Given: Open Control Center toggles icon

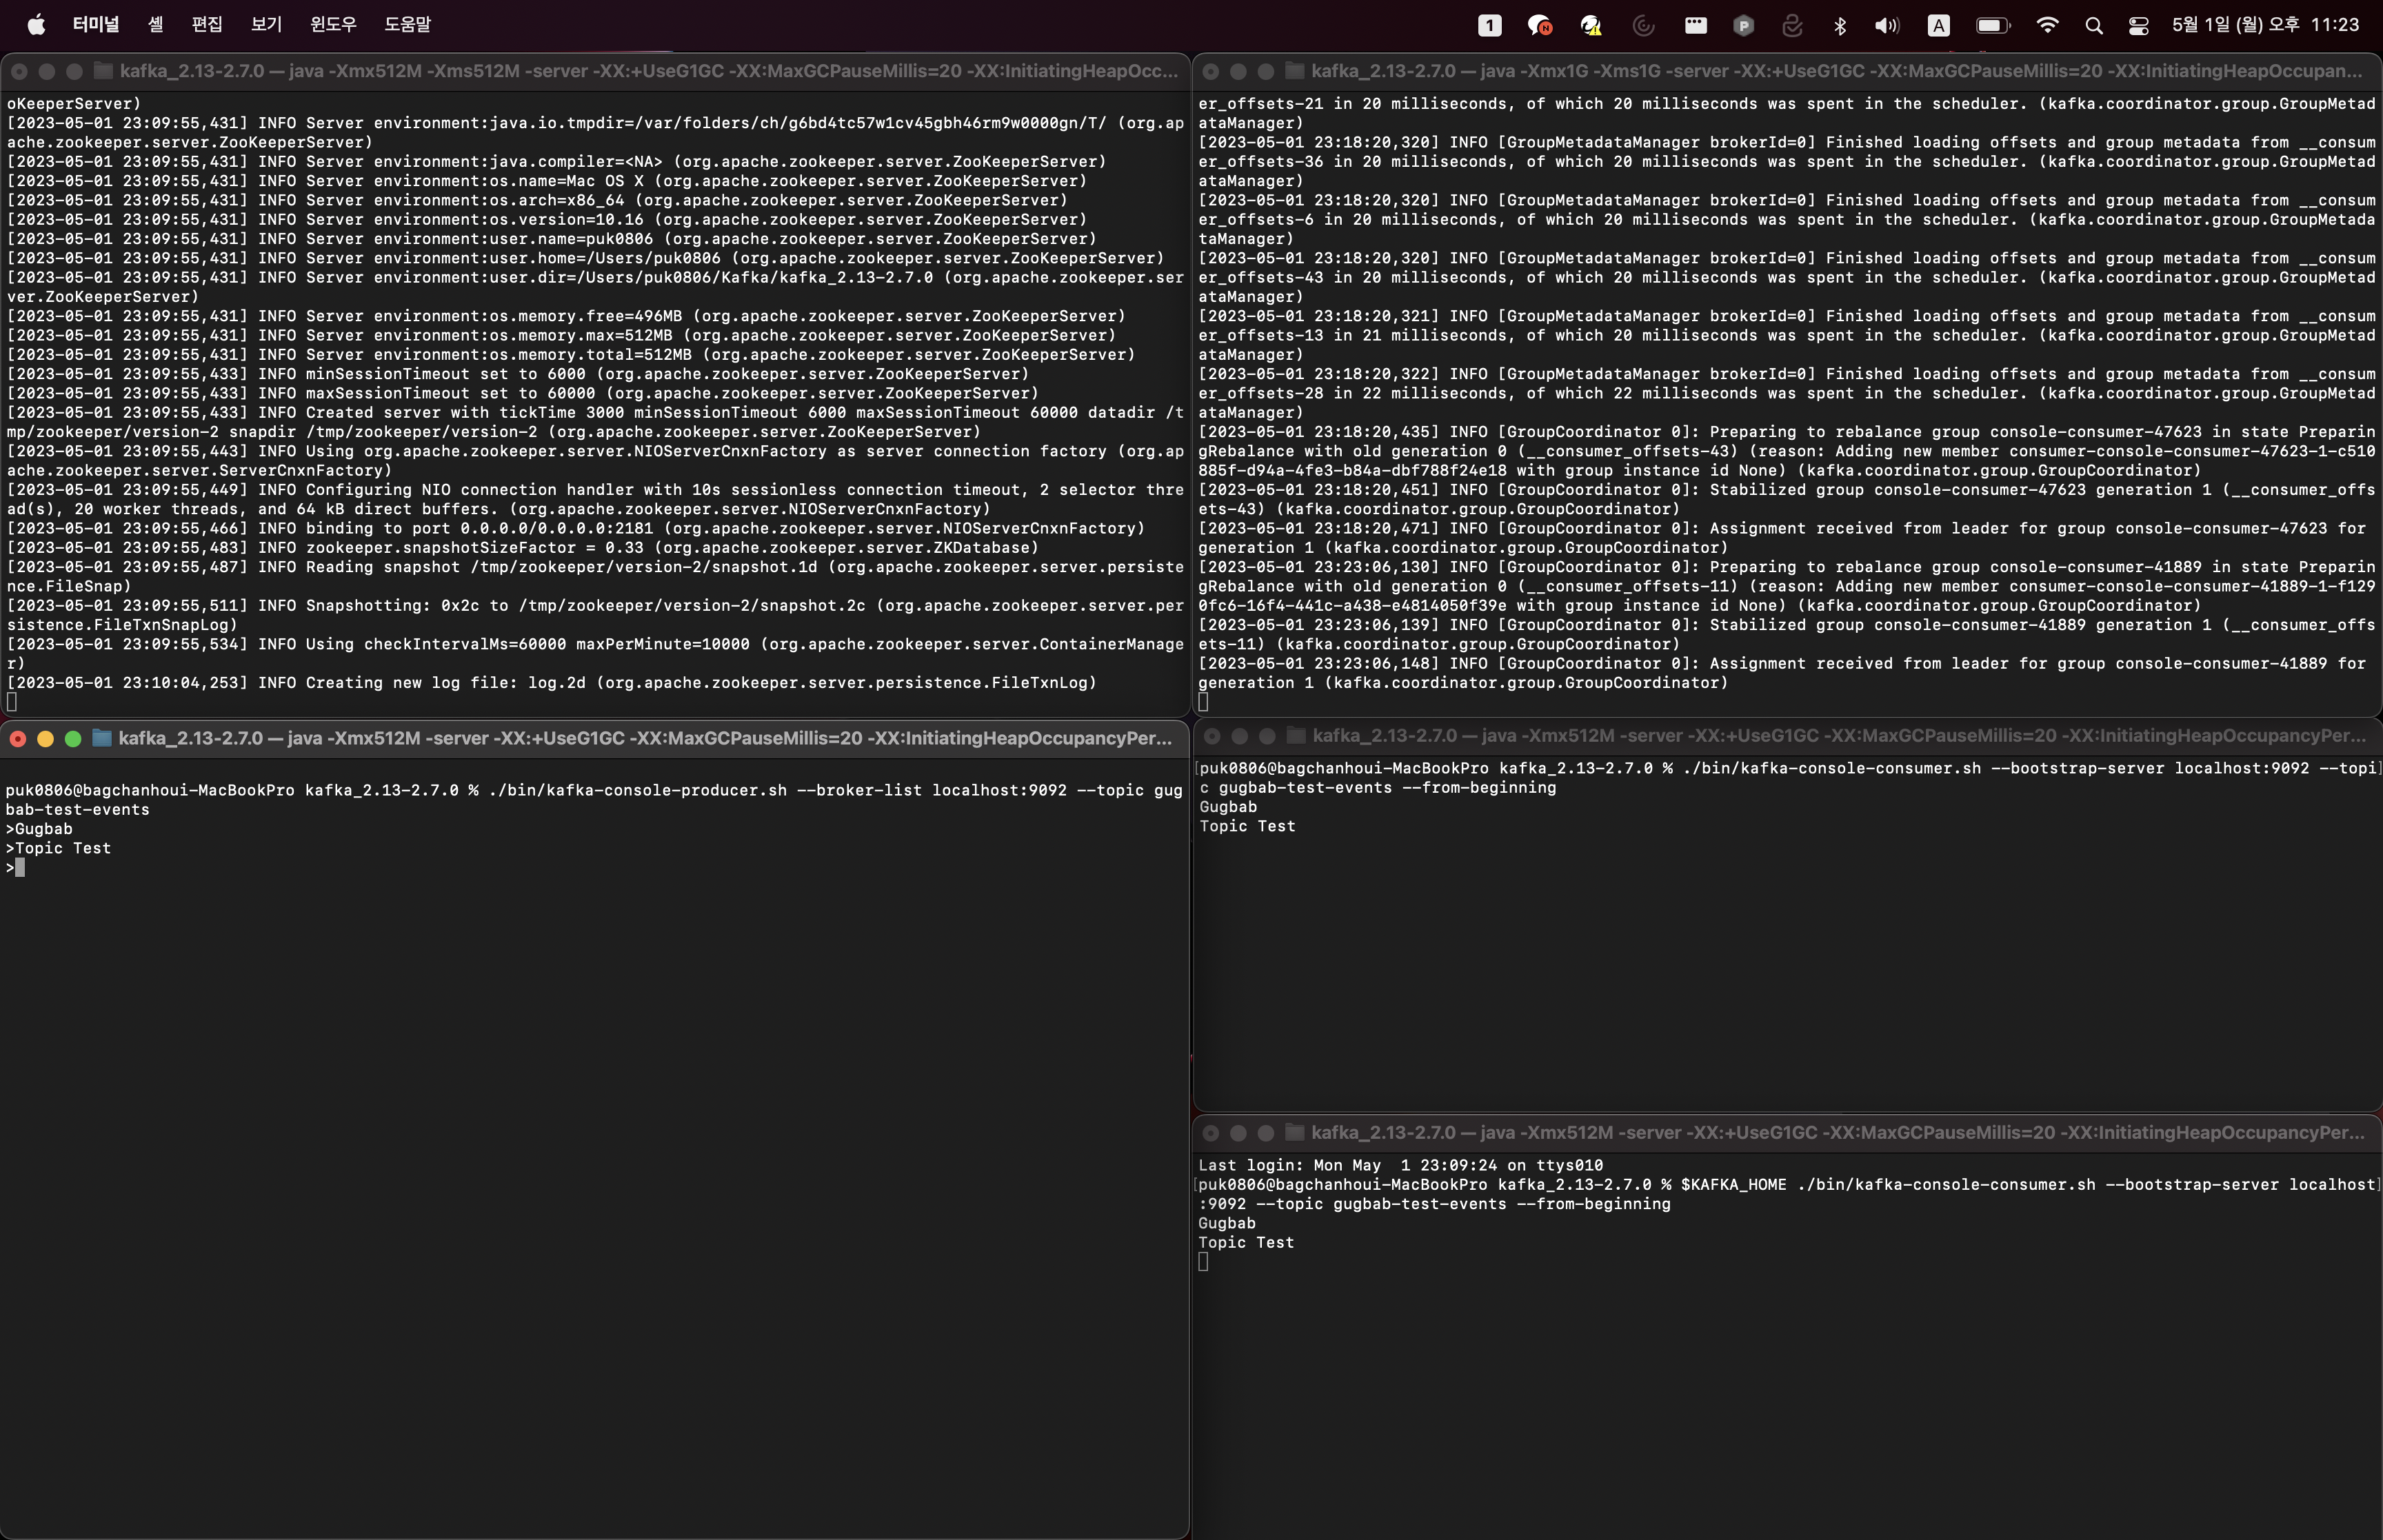Looking at the screenshot, I should coord(2138,26).
